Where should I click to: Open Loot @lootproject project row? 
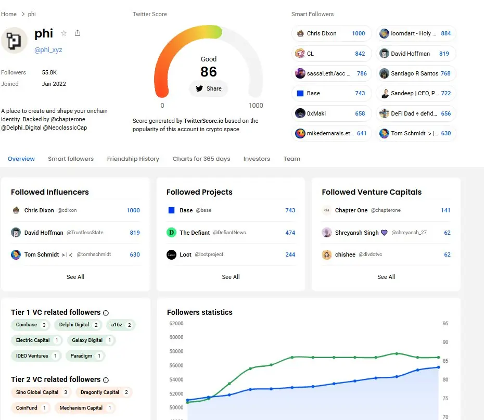click(x=231, y=254)
